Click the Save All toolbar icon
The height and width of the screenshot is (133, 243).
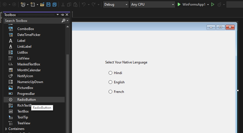pyautogui.click(x=55, y=5)
